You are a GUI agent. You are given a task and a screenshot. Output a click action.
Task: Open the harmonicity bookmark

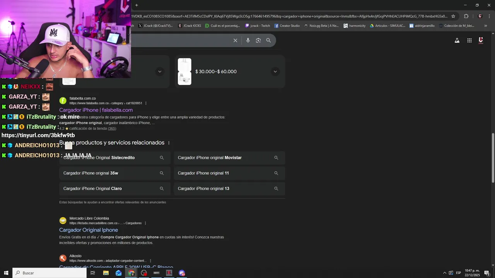point(355,26)
